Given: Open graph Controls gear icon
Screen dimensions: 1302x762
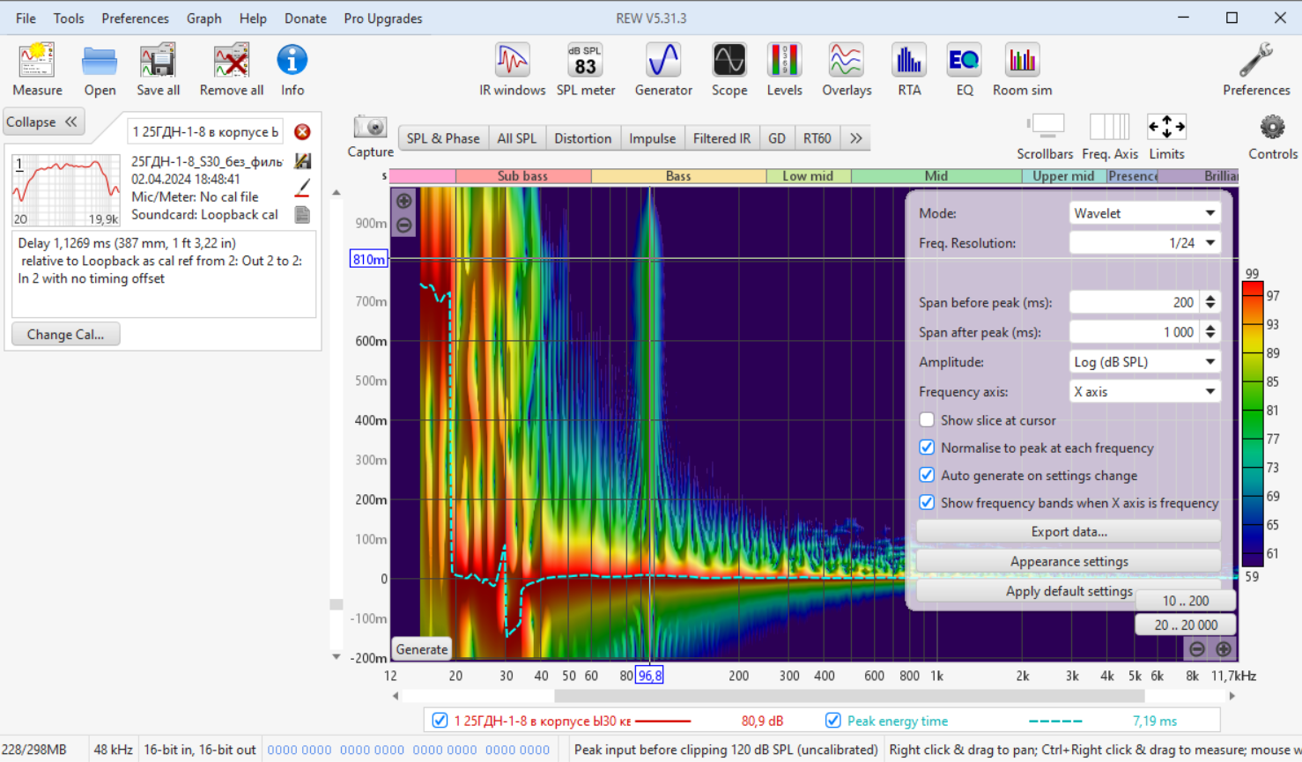Looking at the screenshot, I should click(1272, 127).
